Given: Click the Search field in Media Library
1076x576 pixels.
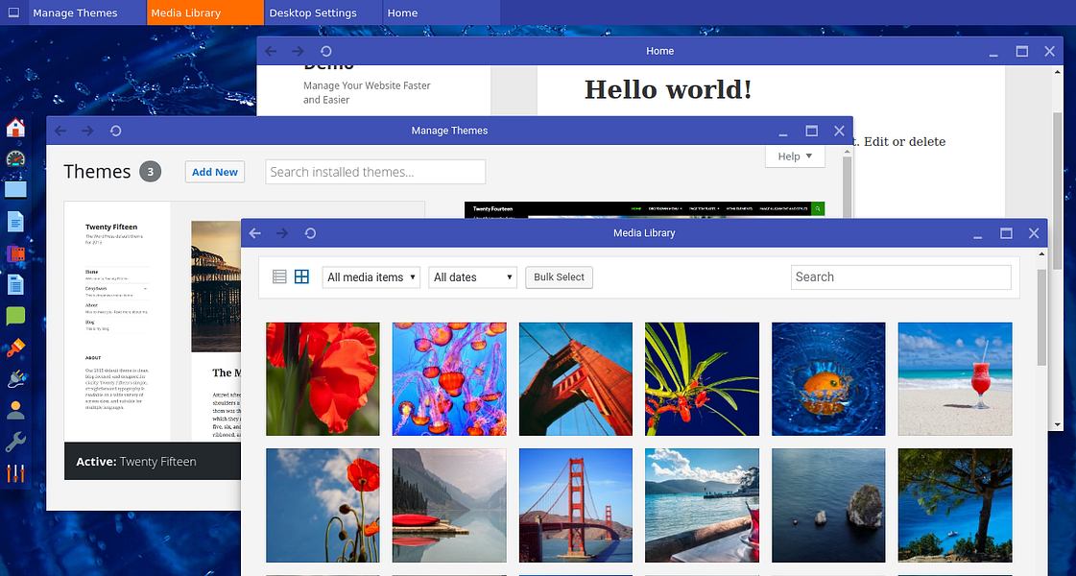Looking at the screenshot, I should coord(900,277).
